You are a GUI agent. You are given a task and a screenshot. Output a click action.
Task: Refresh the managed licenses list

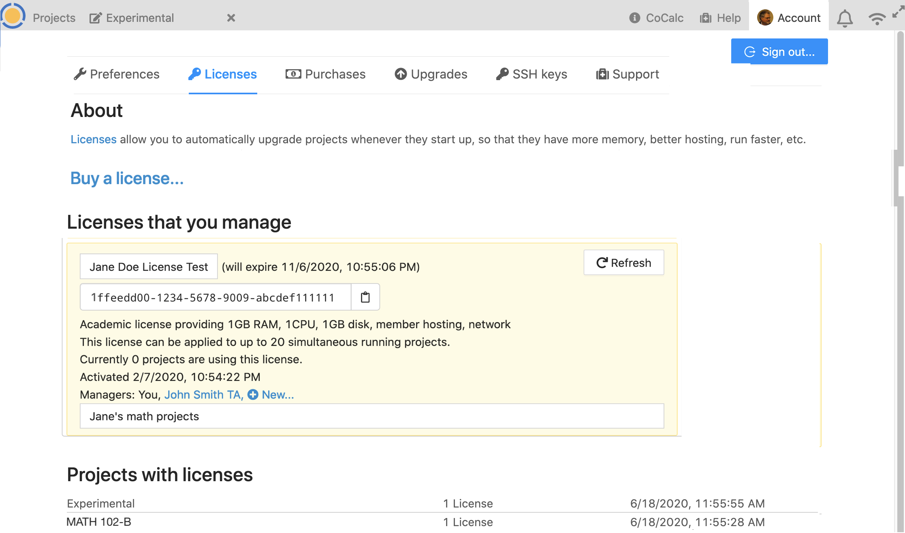tap(623, 263)
